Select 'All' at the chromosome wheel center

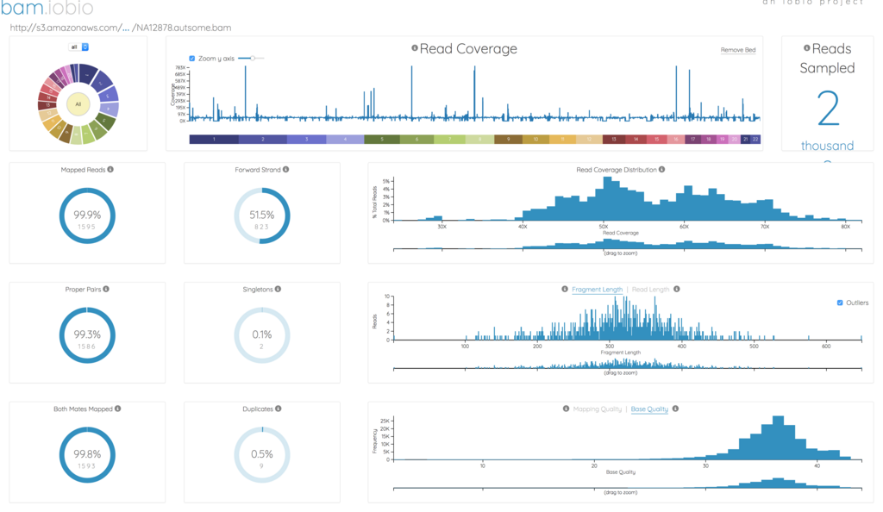(78, 103)
